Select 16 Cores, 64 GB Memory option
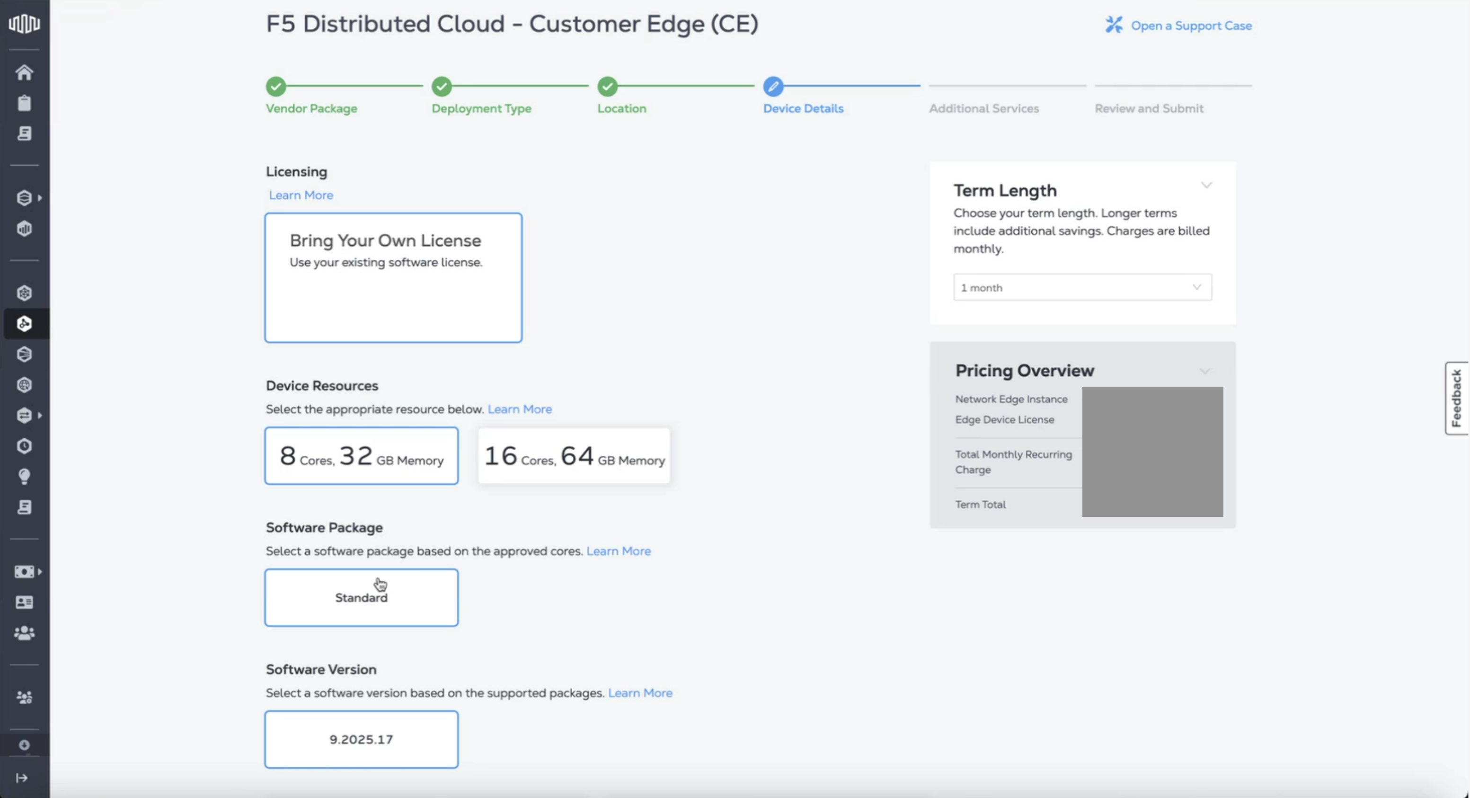 574,455
